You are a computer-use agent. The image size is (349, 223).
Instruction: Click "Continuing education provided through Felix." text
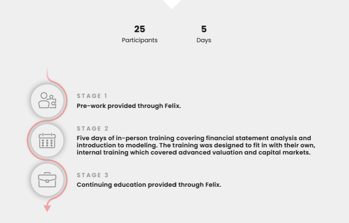click(x=149, y=185)
